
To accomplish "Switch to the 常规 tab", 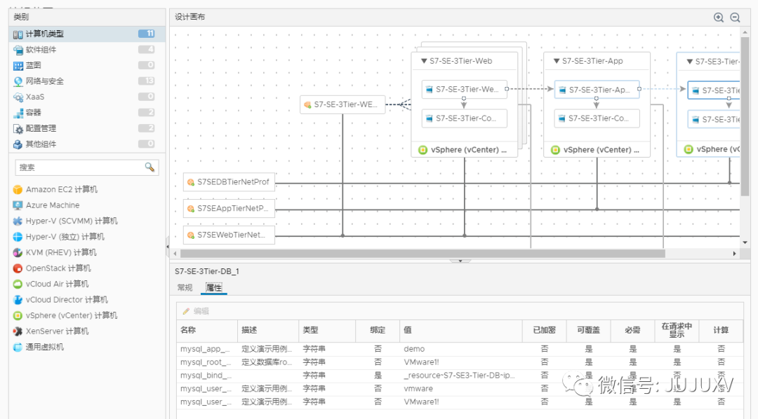I will 185,287.
